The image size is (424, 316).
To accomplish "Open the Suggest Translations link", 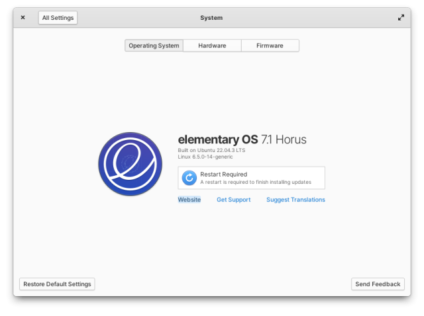I will coord(295,200).
